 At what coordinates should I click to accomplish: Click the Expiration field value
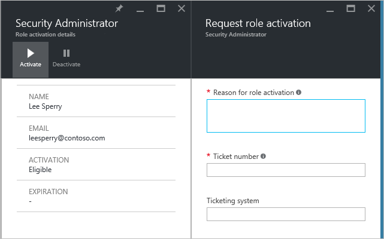point(31,201)
